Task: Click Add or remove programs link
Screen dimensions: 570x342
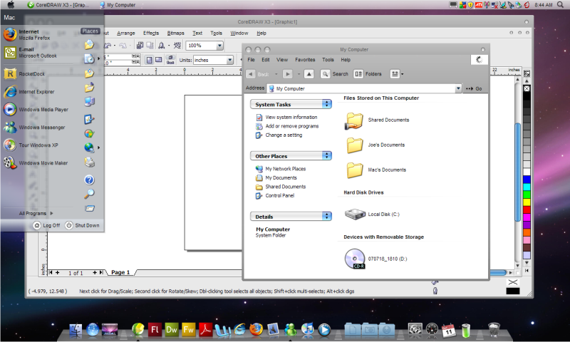Action: click(x=292, y=126)
